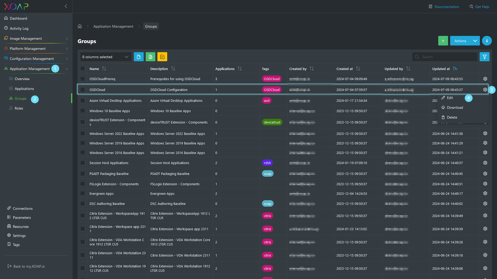The height and width of the screenshot is (279, 497).
Task: Sort by Updated by column arrows
Action: tap(408, 69)
